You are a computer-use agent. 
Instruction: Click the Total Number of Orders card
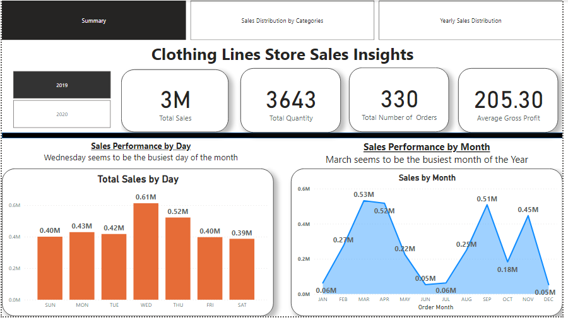[399, 101]
